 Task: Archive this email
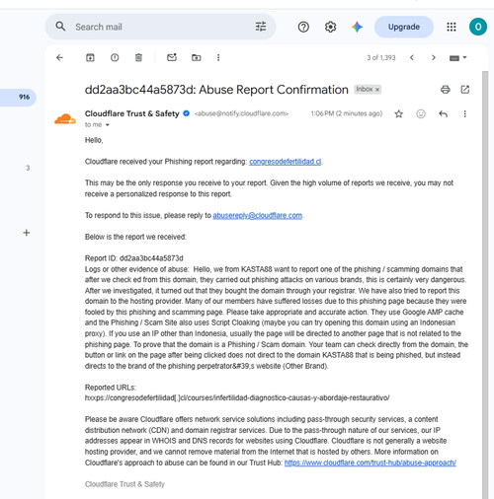coord(90,58)
